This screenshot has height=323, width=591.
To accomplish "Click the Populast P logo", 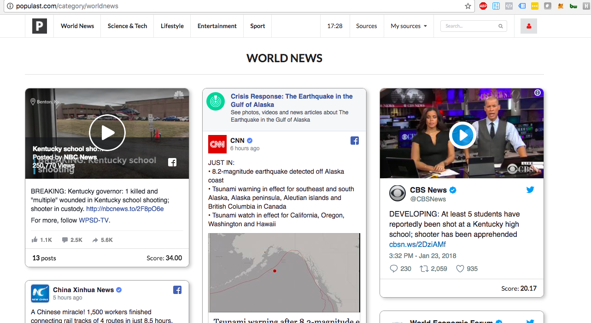I will pyautogui.click(x=40, y=26).
